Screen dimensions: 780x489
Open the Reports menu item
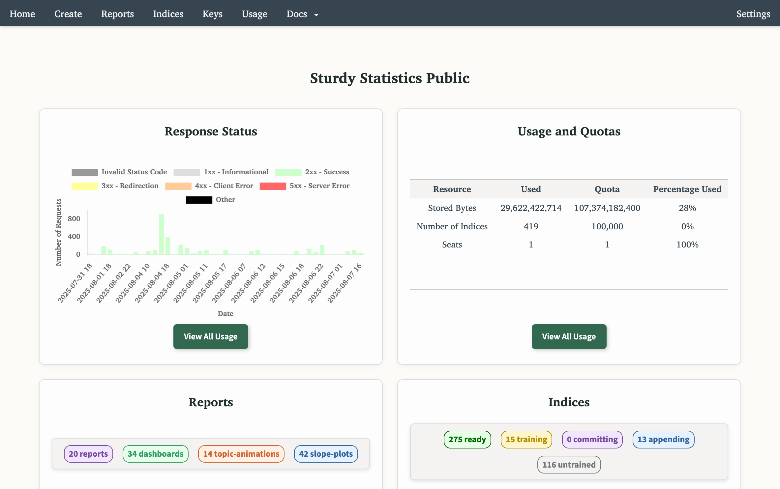point(117,14)
